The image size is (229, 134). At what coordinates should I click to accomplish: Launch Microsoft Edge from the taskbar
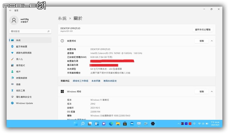click(111, 124)
